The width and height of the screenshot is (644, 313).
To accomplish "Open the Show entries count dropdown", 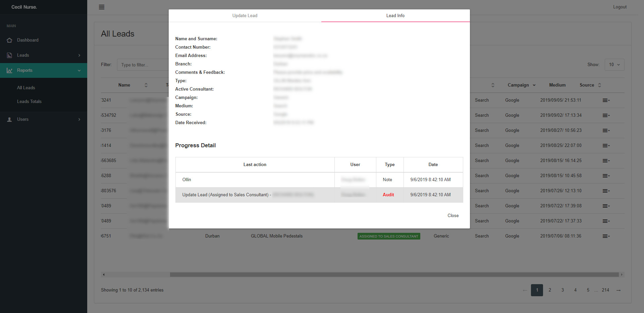I will tap(614, 65).
